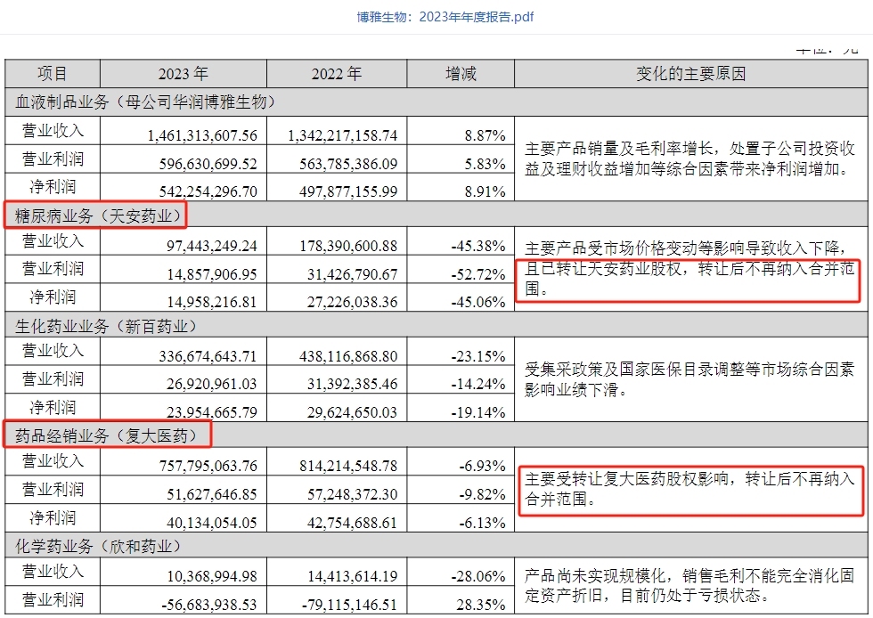Click the value 542,254,296.70
873x618 pixels.
click(x=208, y=191)
